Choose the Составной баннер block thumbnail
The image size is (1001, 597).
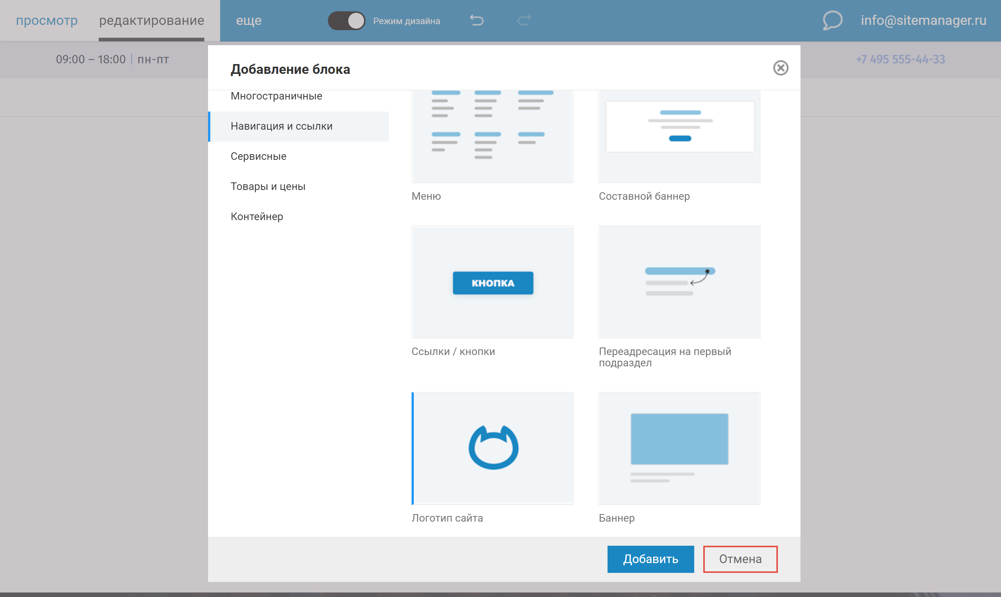(679, 137)
